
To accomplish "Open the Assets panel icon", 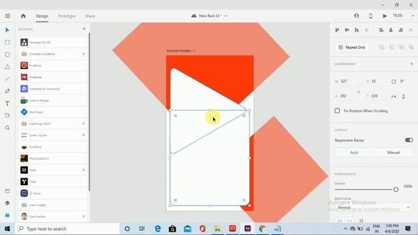I will pos(7,191).
